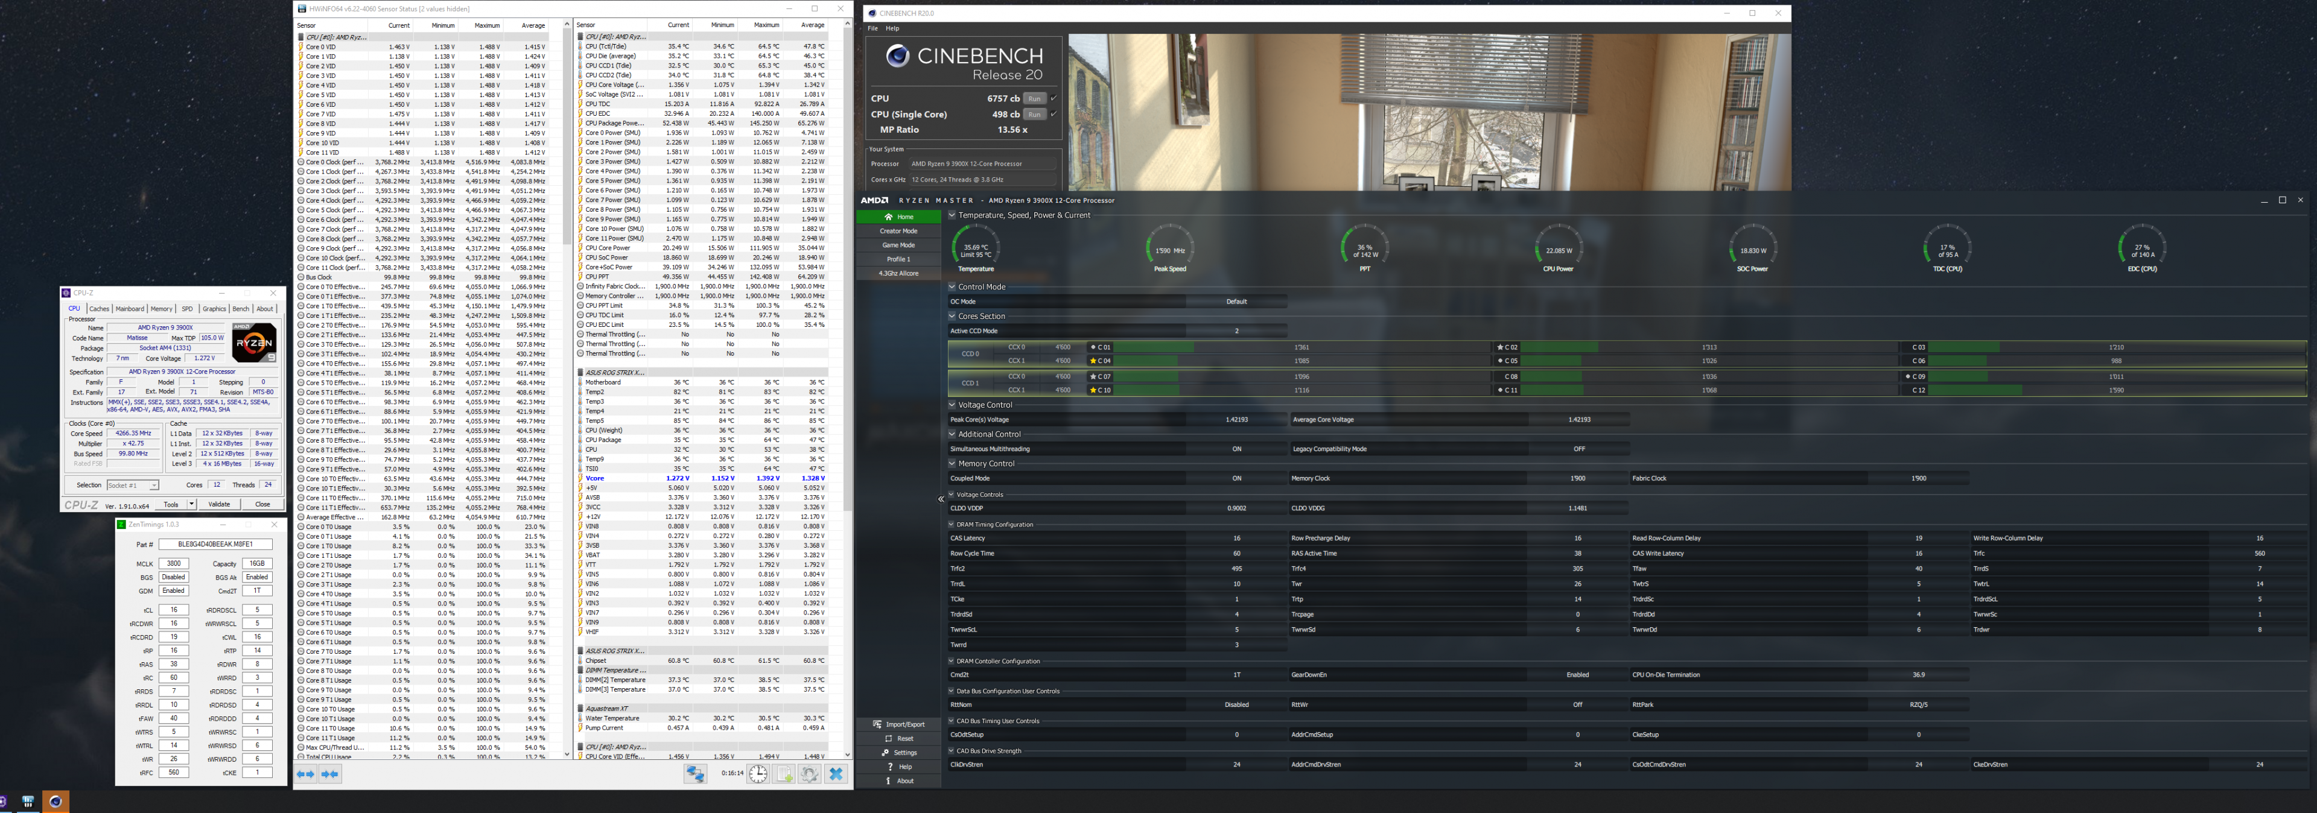Viewport: 2317px width, 813px height.
Task: Toggle checkbox beside Cinebench CPU Run
Action: click(x=1054, y=98)
